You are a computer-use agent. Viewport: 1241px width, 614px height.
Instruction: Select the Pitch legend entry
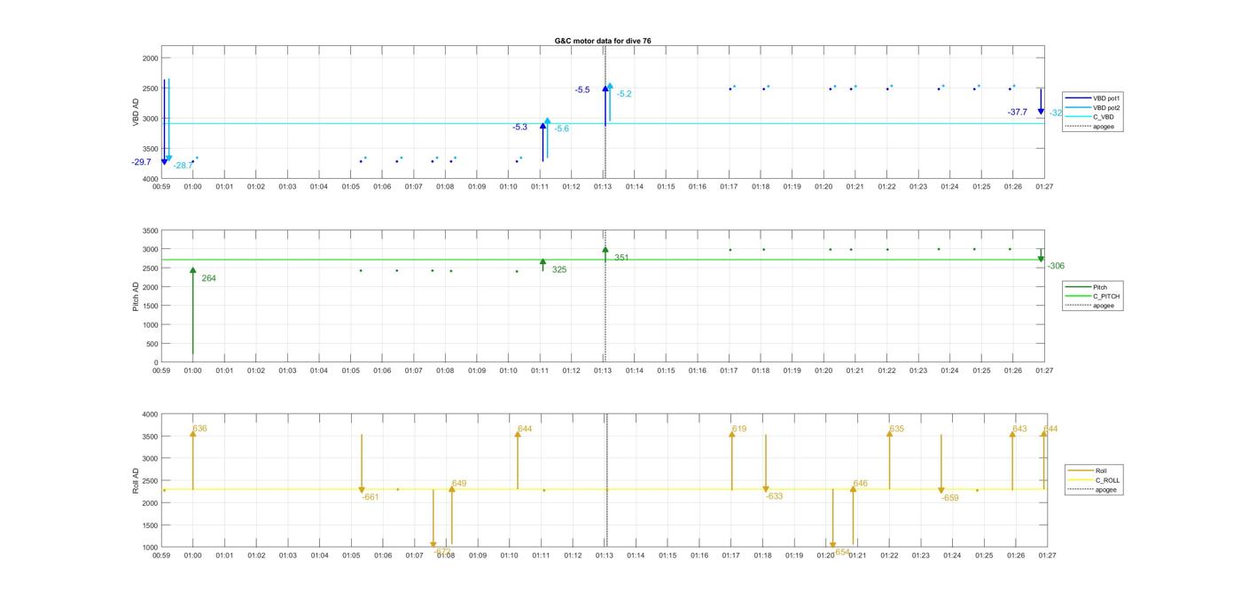(x=1087, y=287)
